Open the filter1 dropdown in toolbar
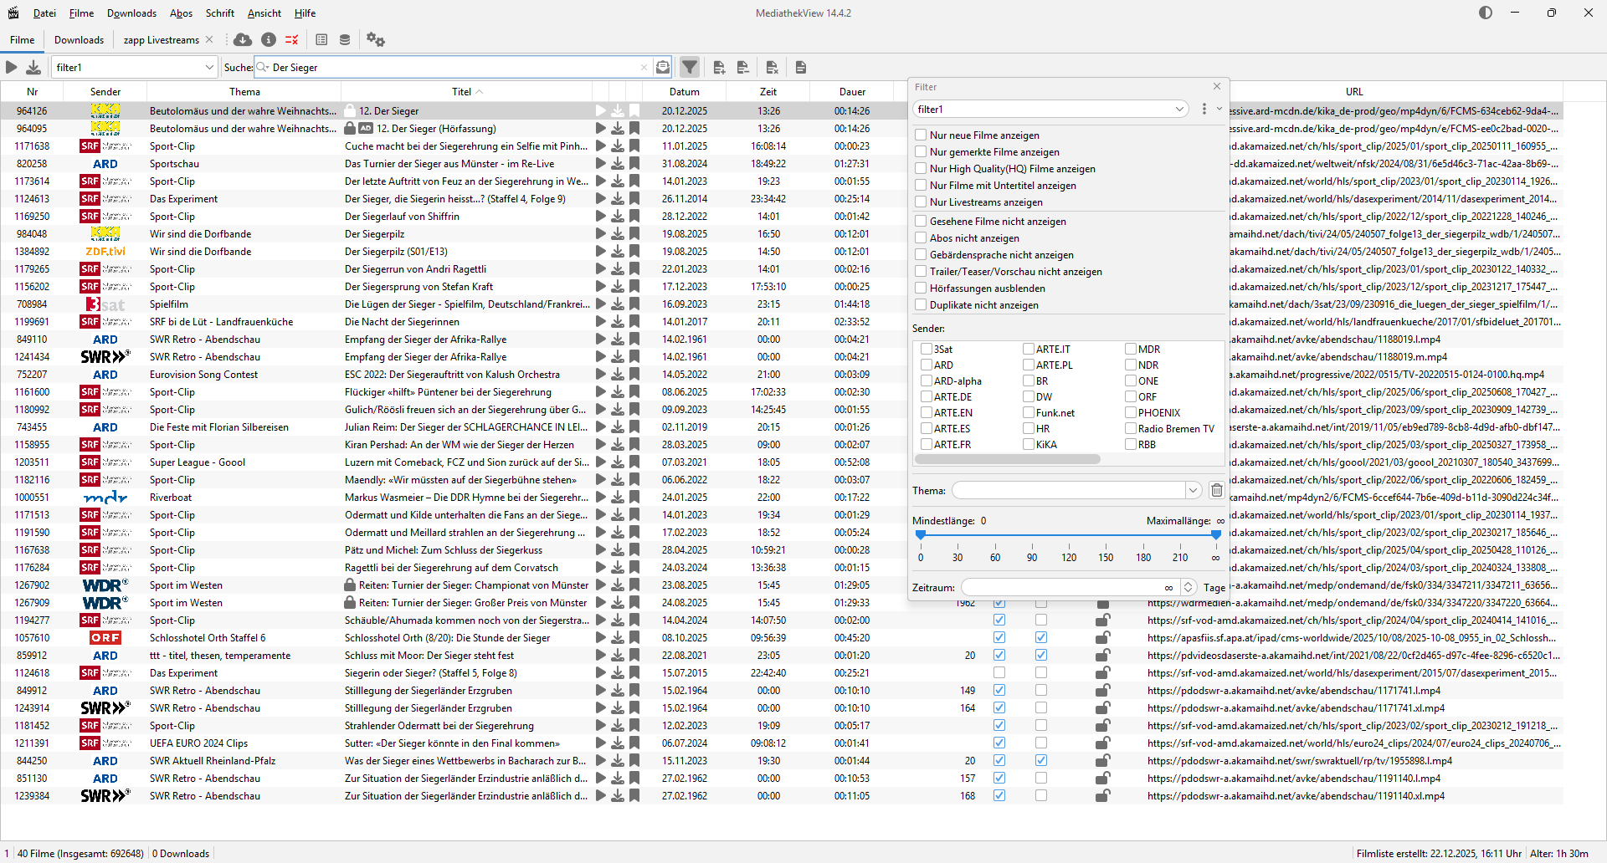Image resolution: width=1607 pixels, height=863 pixels. tap(209, 67)
